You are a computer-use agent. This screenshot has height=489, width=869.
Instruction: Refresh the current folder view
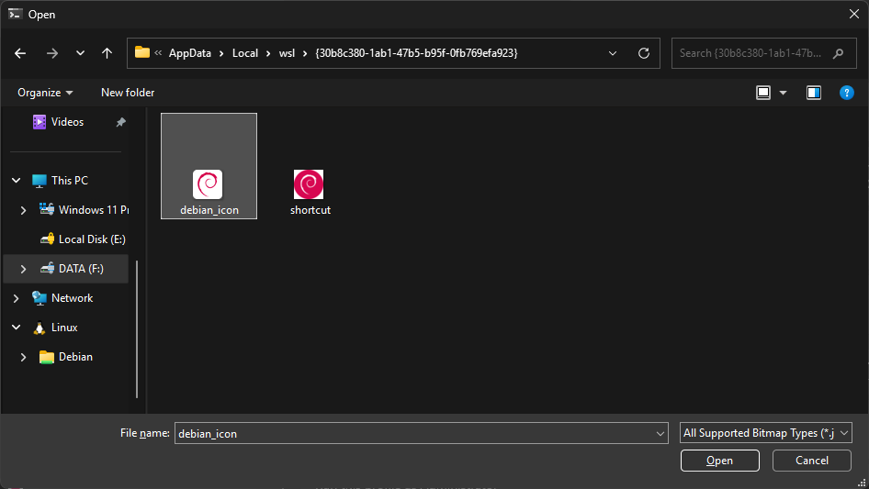[x=644, y=53]
